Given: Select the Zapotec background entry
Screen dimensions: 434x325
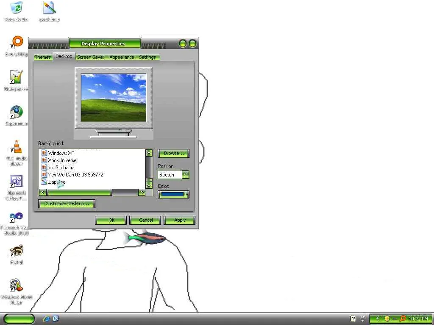Looking at the screenshot, I should coord(56,182).
